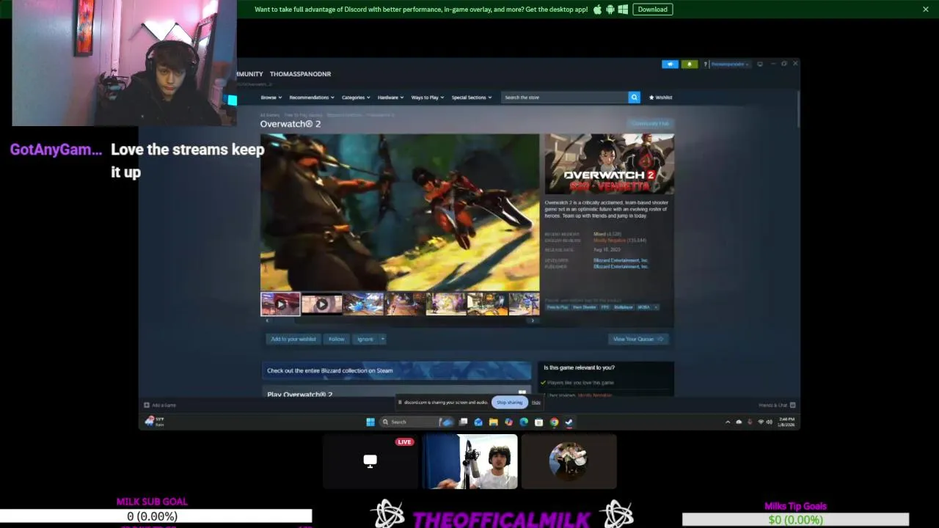Expand the Recommendations menu
The image size is (939, 528).
point(311,98)
